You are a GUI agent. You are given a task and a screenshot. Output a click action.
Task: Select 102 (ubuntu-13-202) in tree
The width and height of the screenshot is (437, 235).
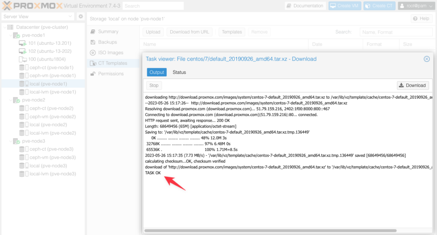click(x=50, y=52)
